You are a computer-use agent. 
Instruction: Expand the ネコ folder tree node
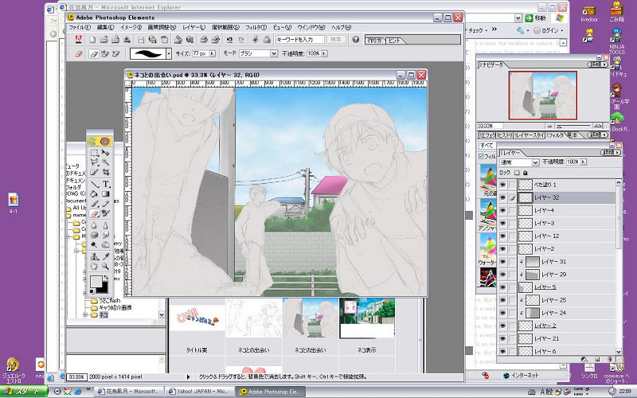tap(85, 314)
